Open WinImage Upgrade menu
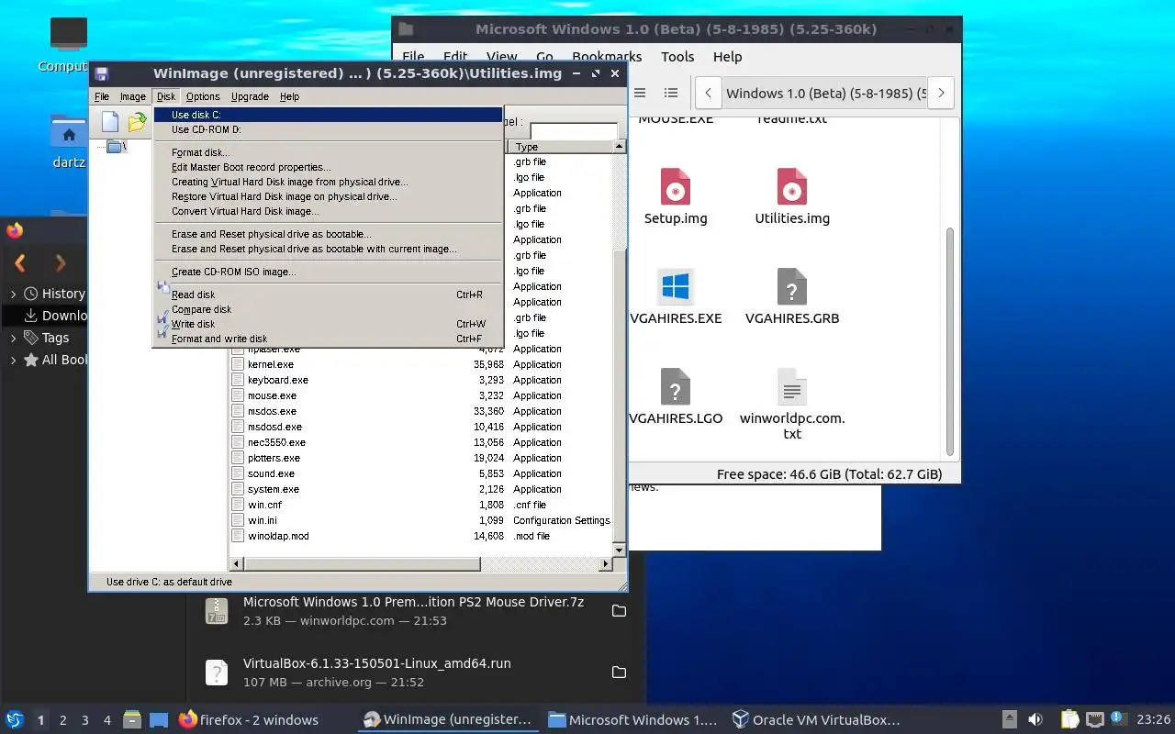Screen dimensions: 1175x734 [x=250, y=96]
